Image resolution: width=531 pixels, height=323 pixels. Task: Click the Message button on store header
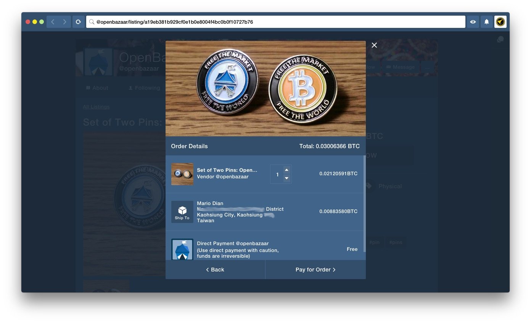401,67
